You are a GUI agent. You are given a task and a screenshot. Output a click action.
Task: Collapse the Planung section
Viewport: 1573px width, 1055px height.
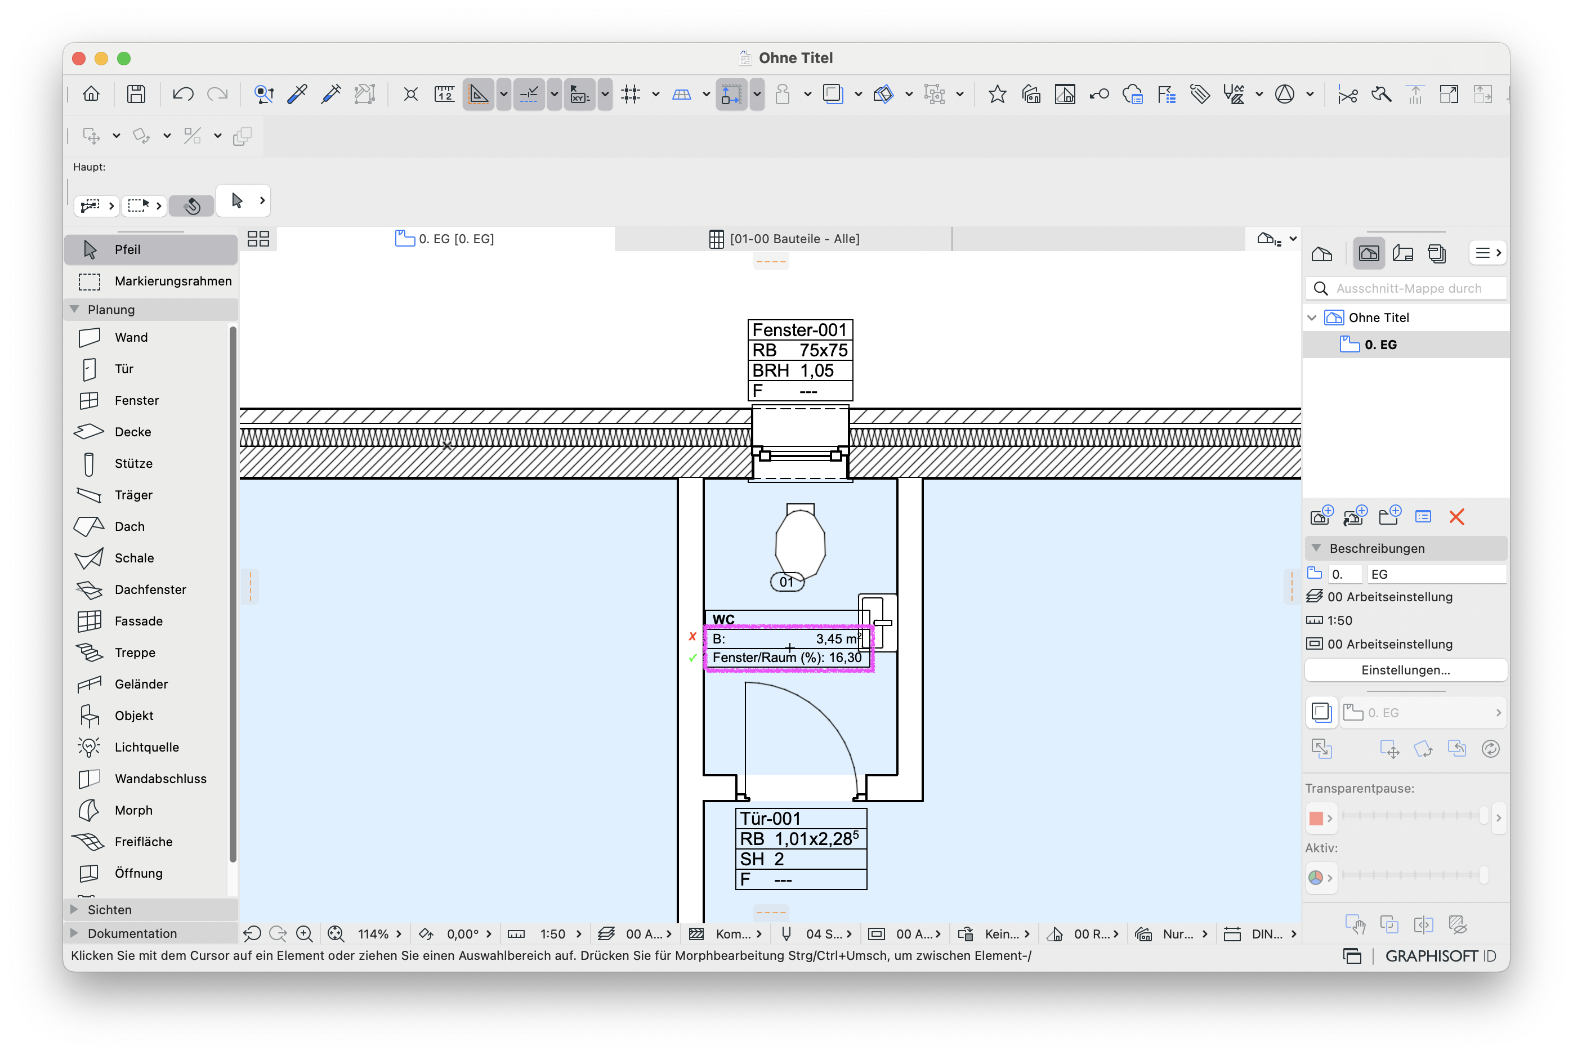pos(74,310)
